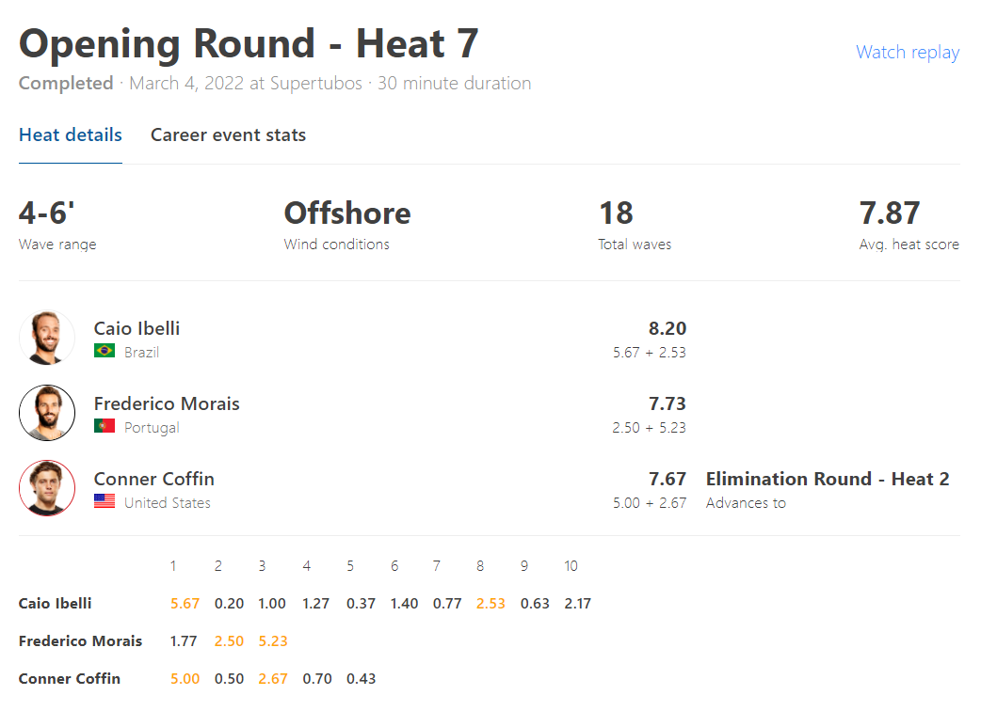
Task: Open the Watch replay link
Action: tap(908, 53)
